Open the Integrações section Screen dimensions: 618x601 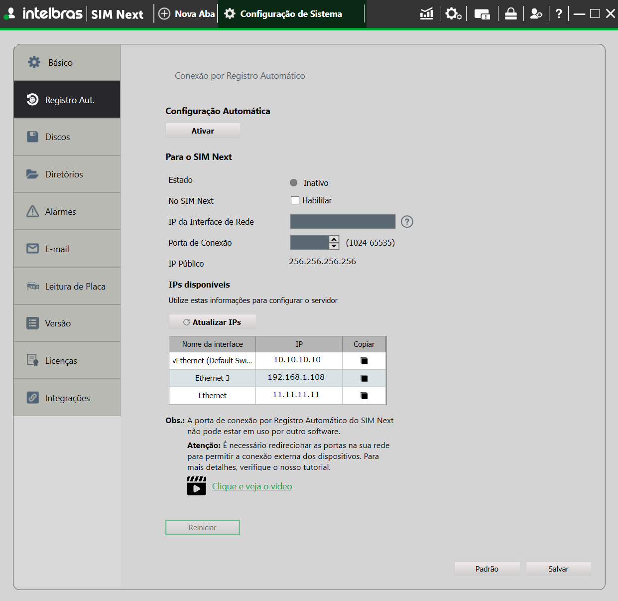click(x=67, y=398)
